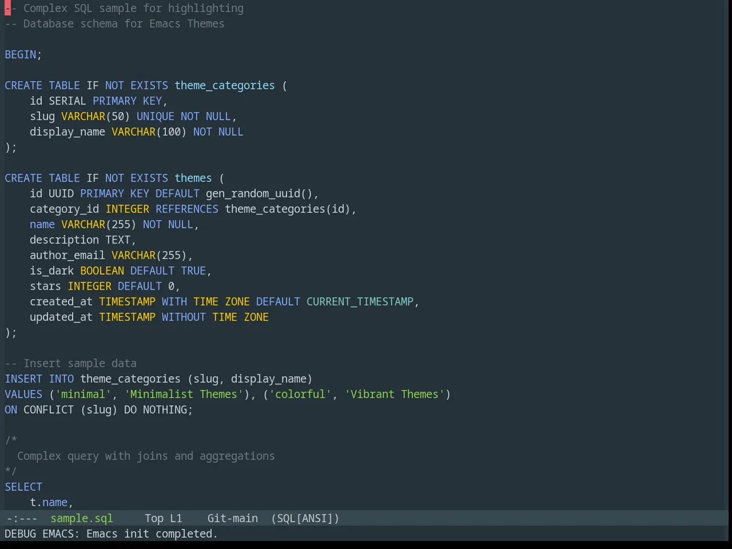Click t.name in the SELECT list

49,502
